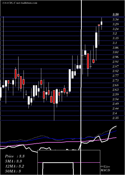
Task: Click the 5MA : 3.3 readout
Action: point(13,161)
